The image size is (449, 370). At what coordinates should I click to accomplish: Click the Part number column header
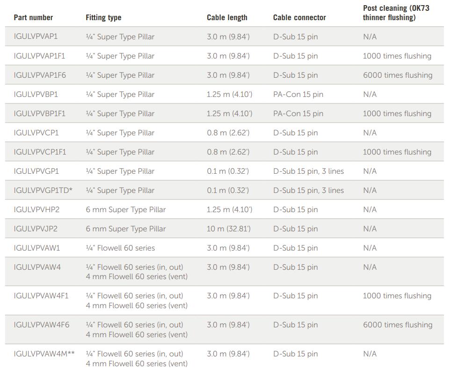(33, 17)
